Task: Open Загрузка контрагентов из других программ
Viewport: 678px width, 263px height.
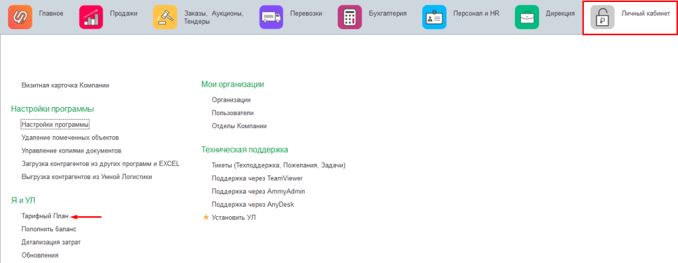Action: (101, 164)
